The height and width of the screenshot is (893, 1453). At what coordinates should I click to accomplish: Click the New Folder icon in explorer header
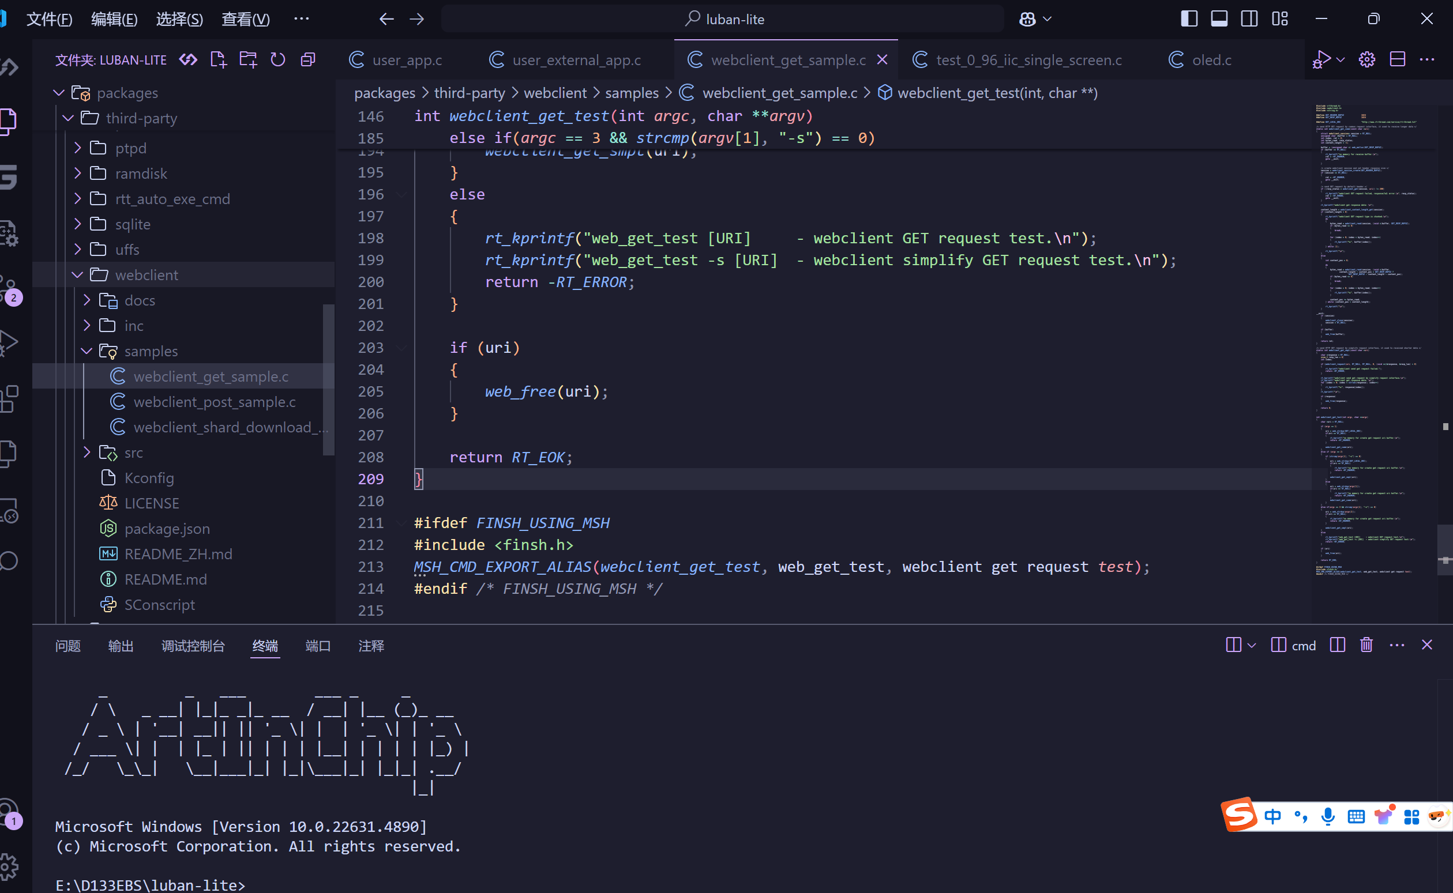coord(247,59)
